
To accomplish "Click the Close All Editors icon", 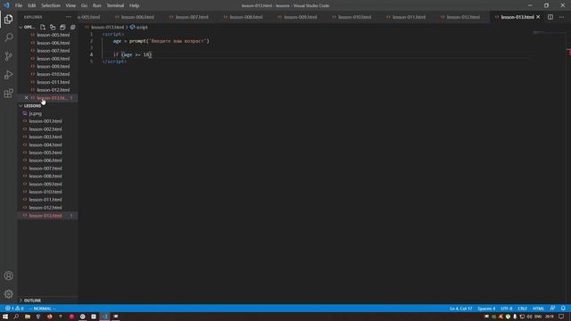I will click(72, 28).
